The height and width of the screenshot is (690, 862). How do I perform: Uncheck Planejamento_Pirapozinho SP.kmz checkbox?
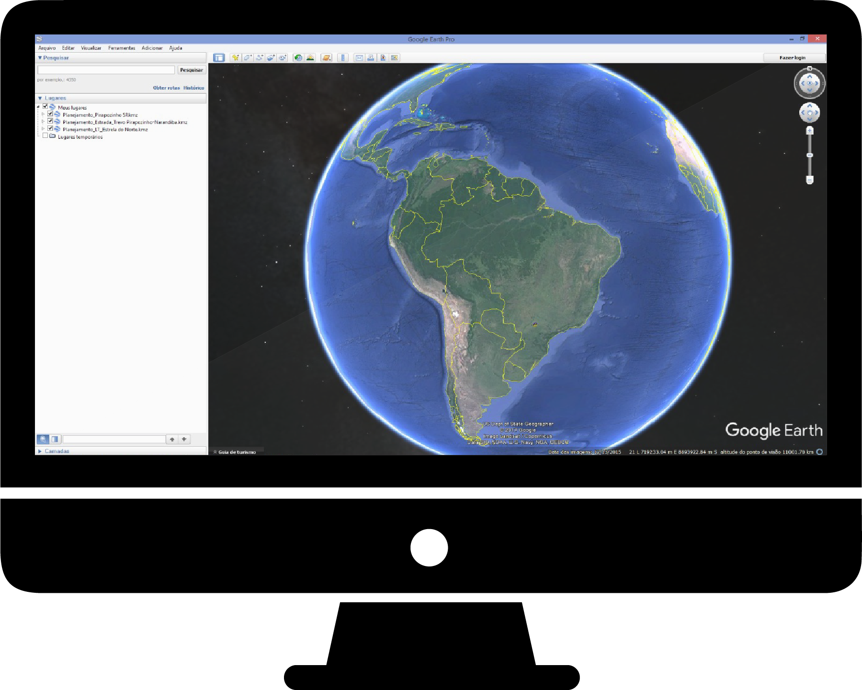[x=50, y=114]
